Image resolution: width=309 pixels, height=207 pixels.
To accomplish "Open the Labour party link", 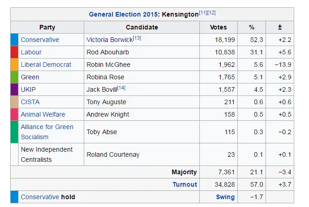I will coord(31,52).
